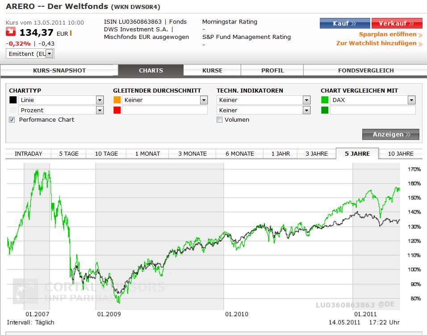Select the 3 JAHRE time range
This screenshot has width=427, height=335.
pos(317,153)
